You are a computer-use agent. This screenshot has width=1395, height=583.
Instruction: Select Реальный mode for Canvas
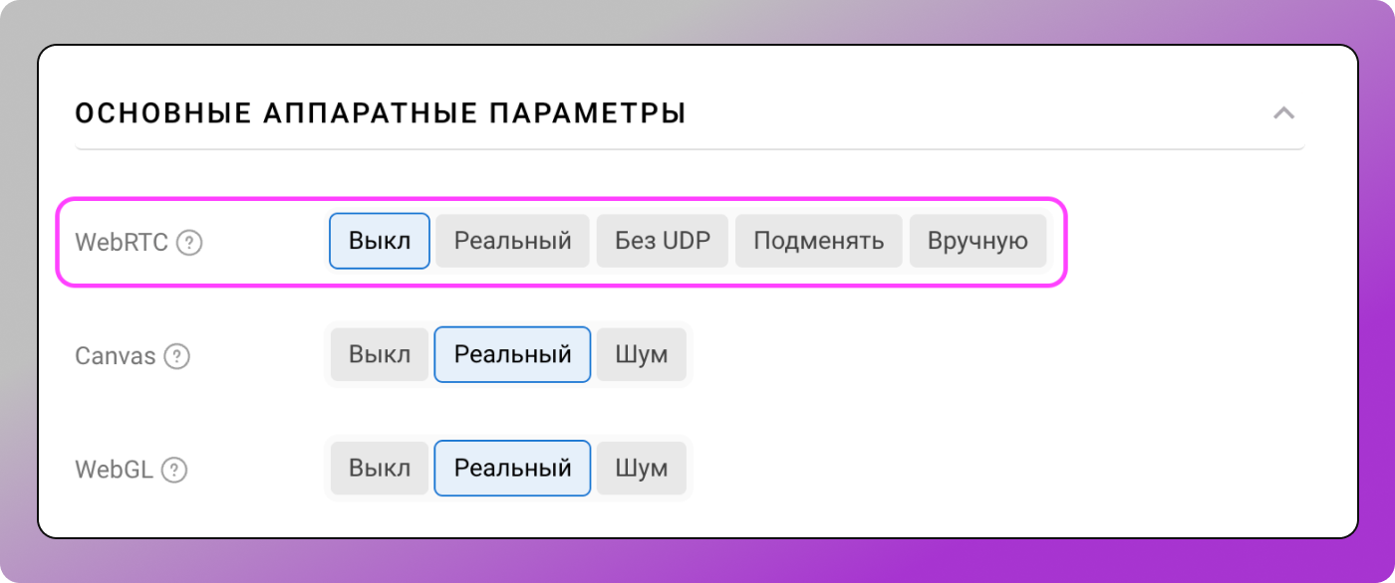pyautogui.click(x=511, y=355)
